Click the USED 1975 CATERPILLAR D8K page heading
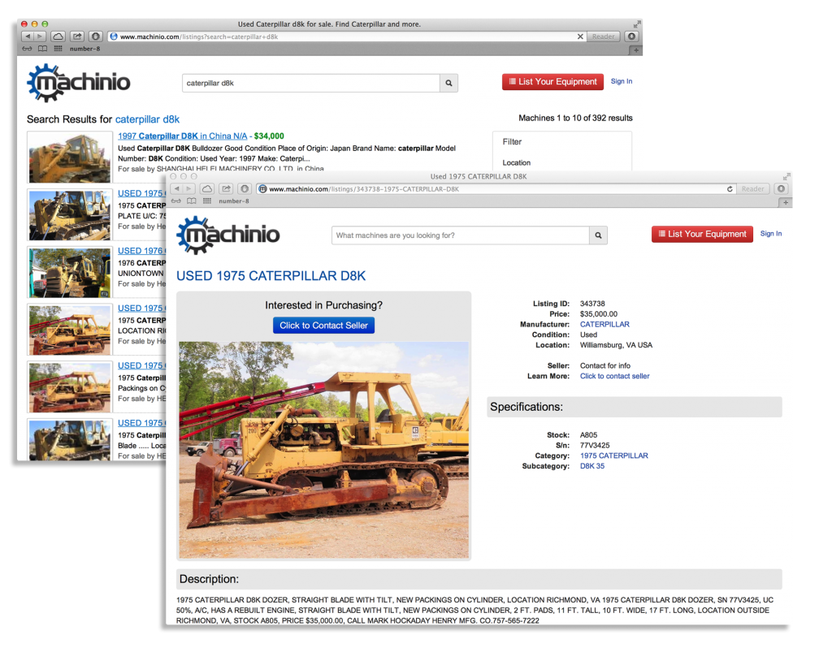 [x=271, y=276]
